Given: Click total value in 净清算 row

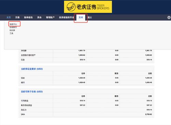Looking at the screenshot, I should pyautogui.click(x=148, y=50).
